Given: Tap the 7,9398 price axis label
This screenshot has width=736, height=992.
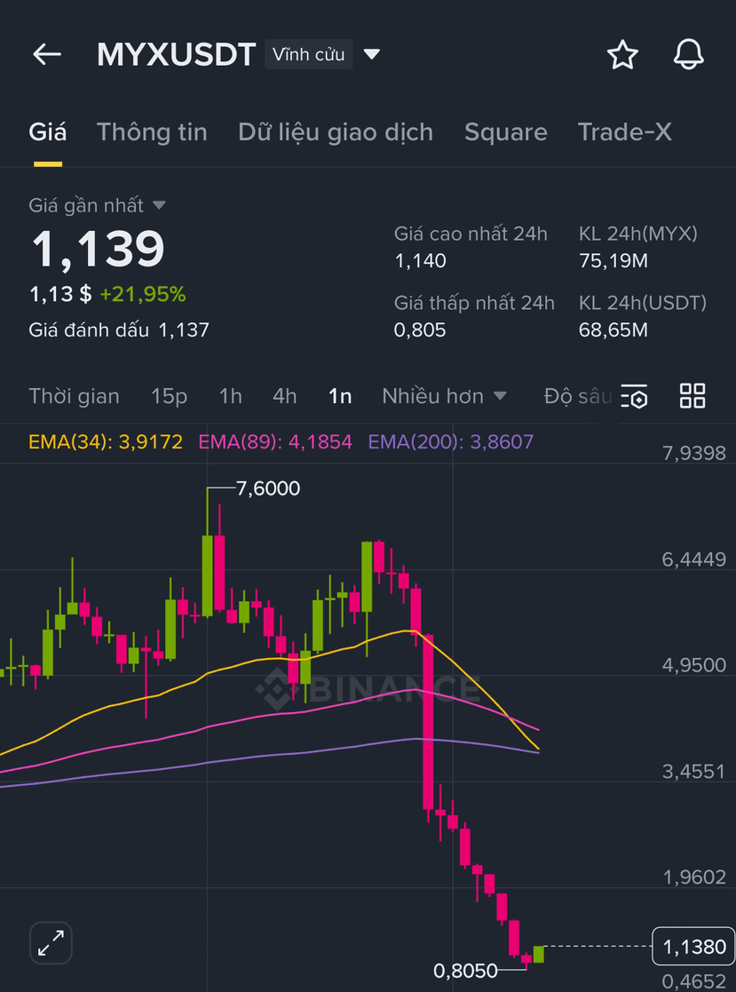Looking at the screenshot, I should click(x=694, y=453).
